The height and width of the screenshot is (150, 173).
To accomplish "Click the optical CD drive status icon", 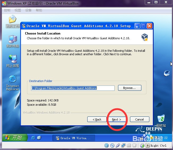I will pyautogui.click(x=112, y=145).
